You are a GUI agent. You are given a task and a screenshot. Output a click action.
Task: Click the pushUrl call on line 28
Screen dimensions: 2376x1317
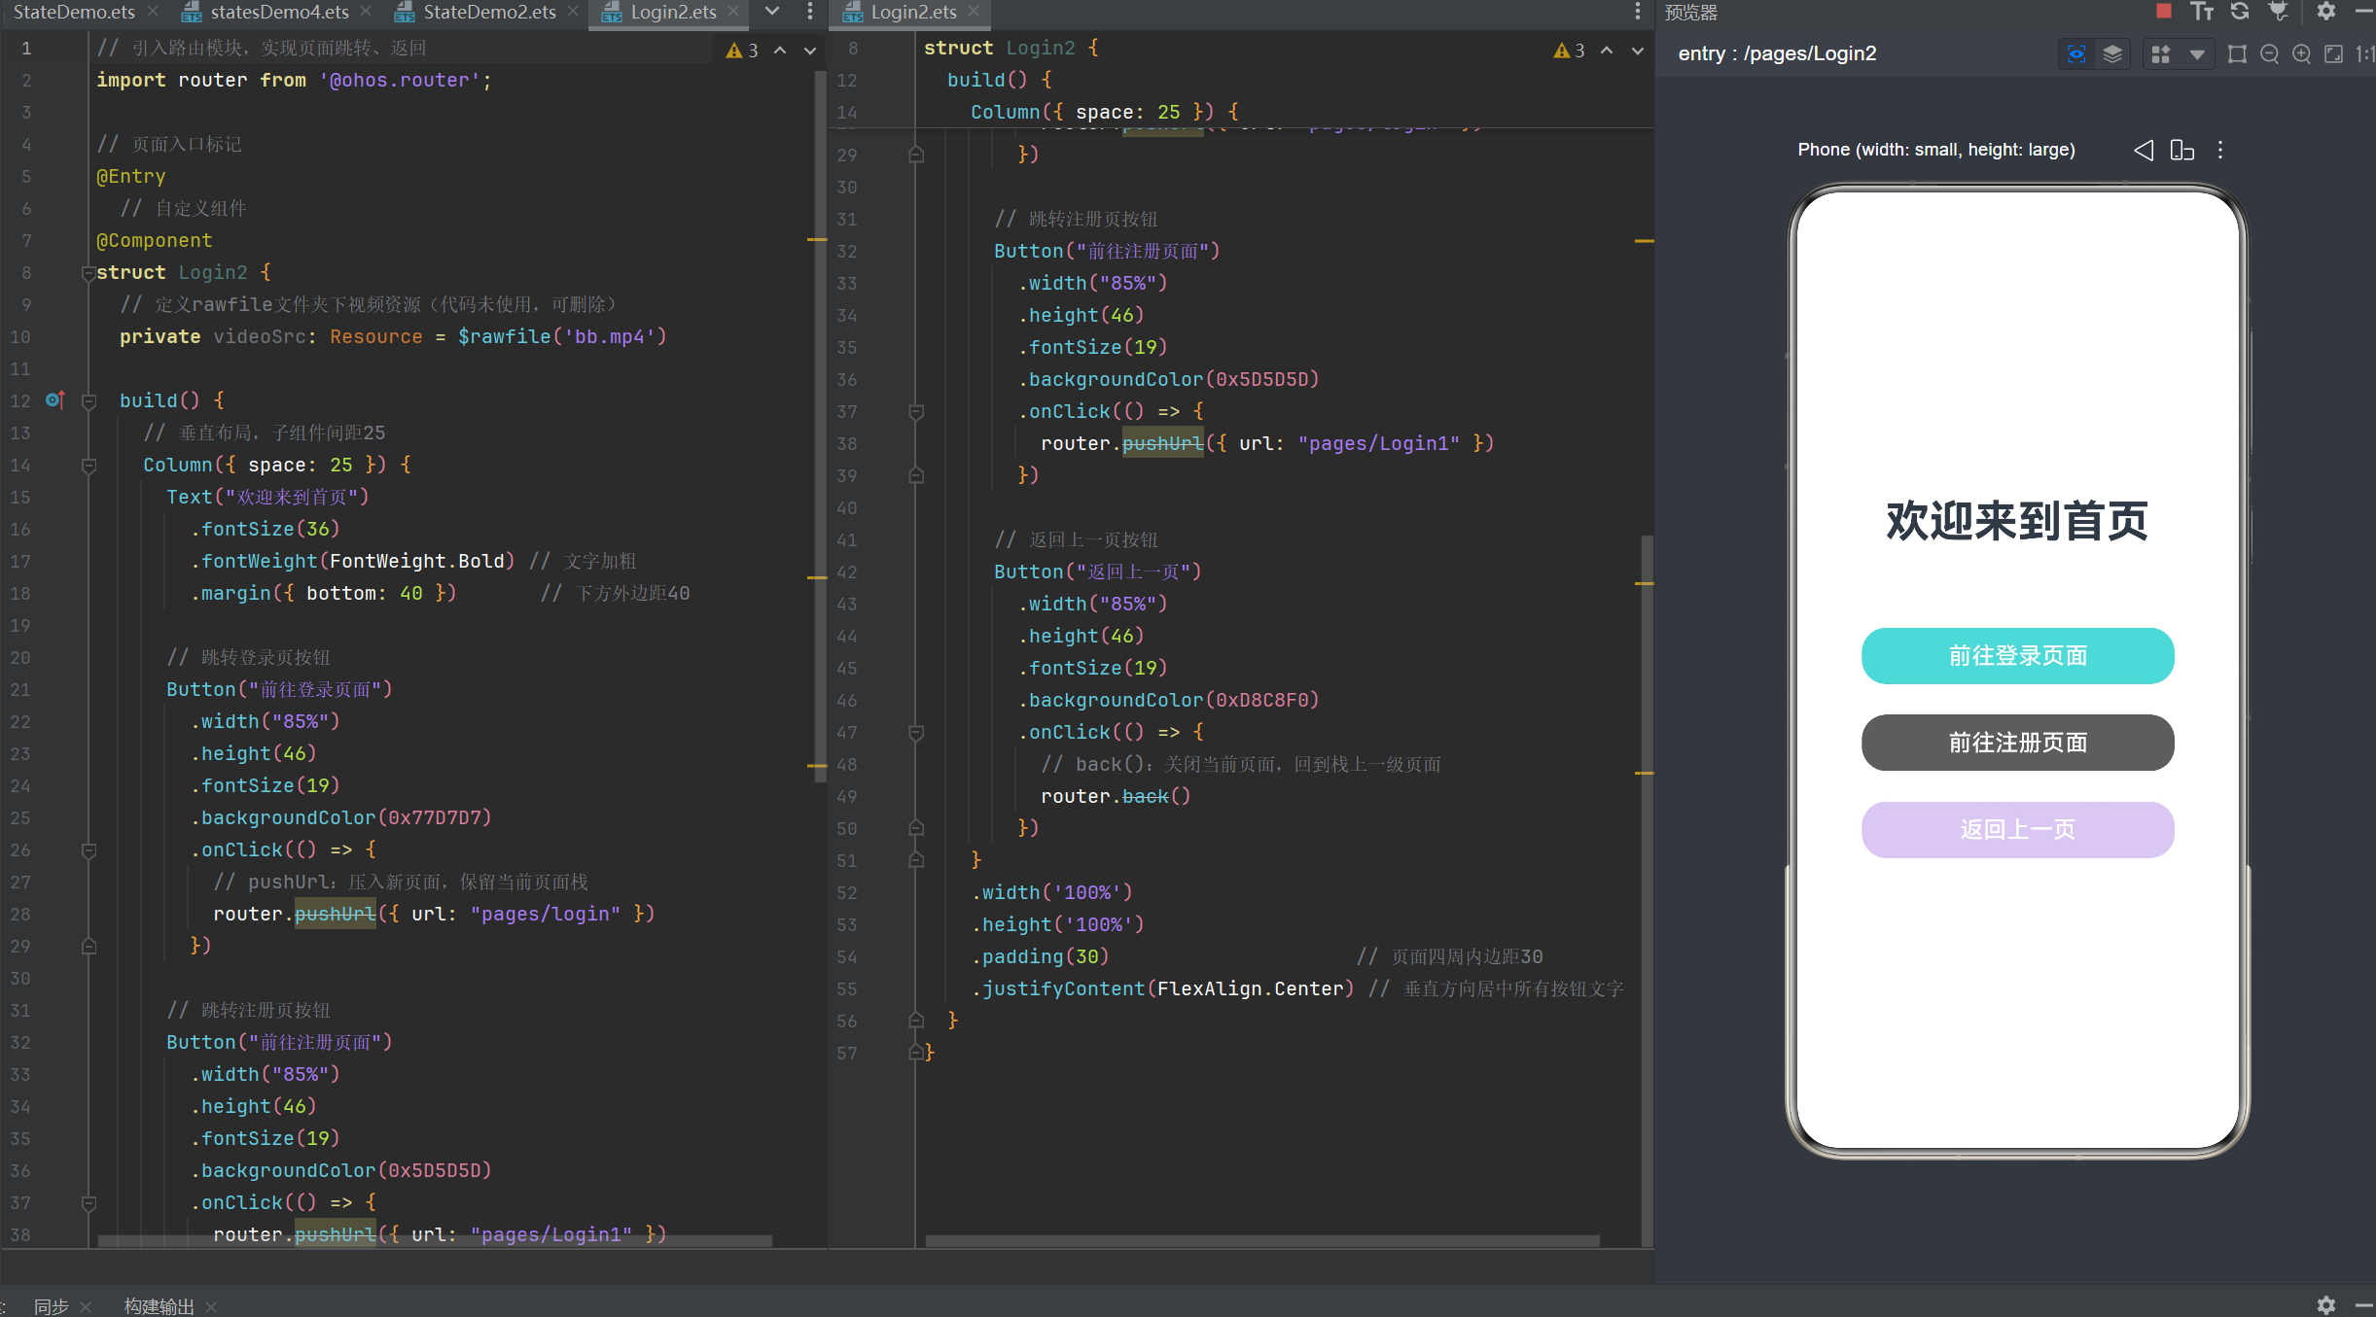[335, 914]
